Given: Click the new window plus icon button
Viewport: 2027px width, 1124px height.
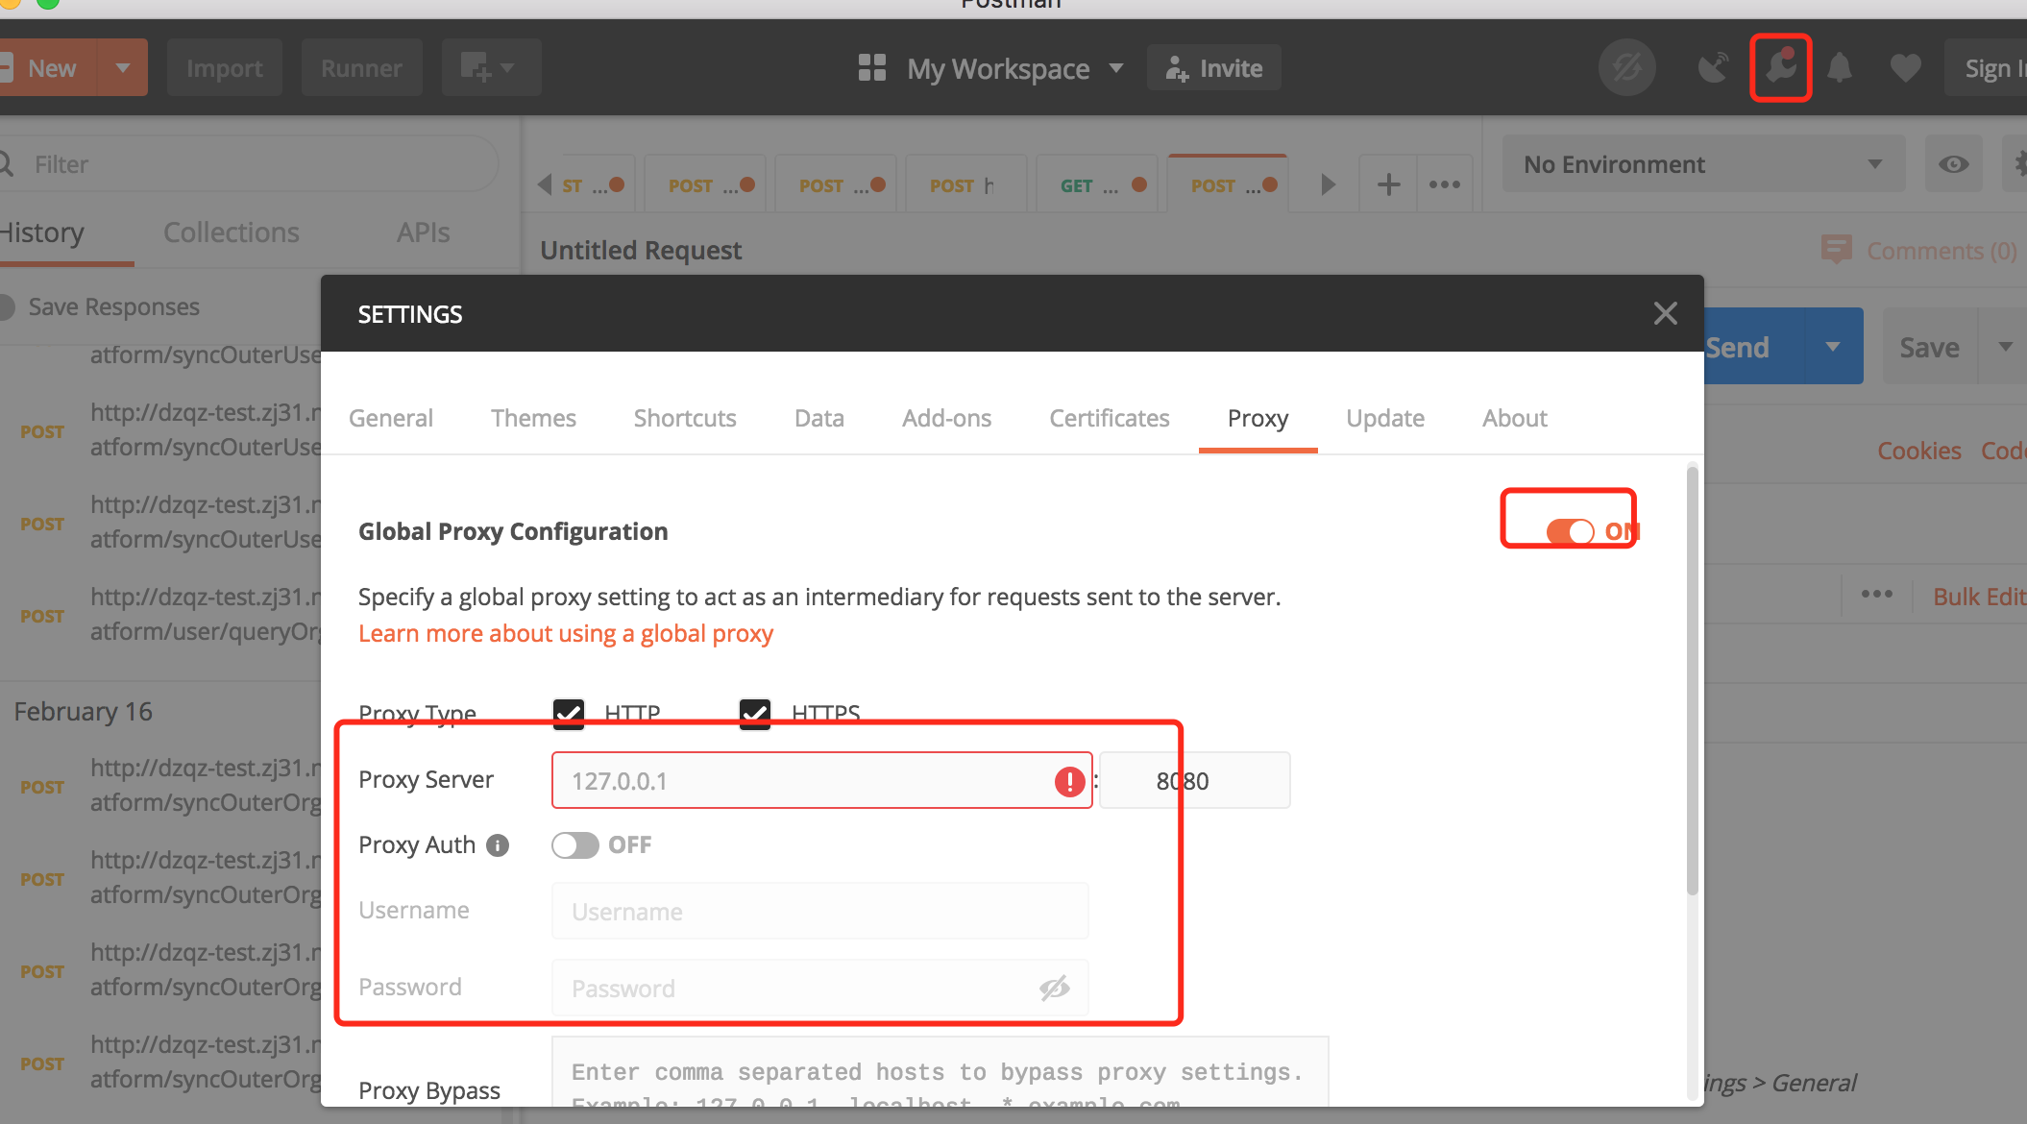Looking at the screenshot, I should pyautogui.click(x=491, y=67).
